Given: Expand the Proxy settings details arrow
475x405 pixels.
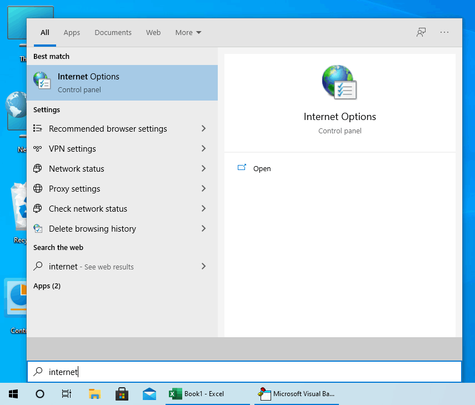Looking at the screenshot, I should point(203,188).
